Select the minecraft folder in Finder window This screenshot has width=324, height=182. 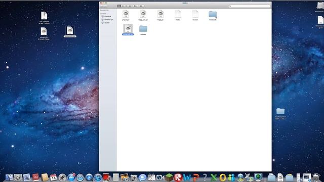coord(213,16)
